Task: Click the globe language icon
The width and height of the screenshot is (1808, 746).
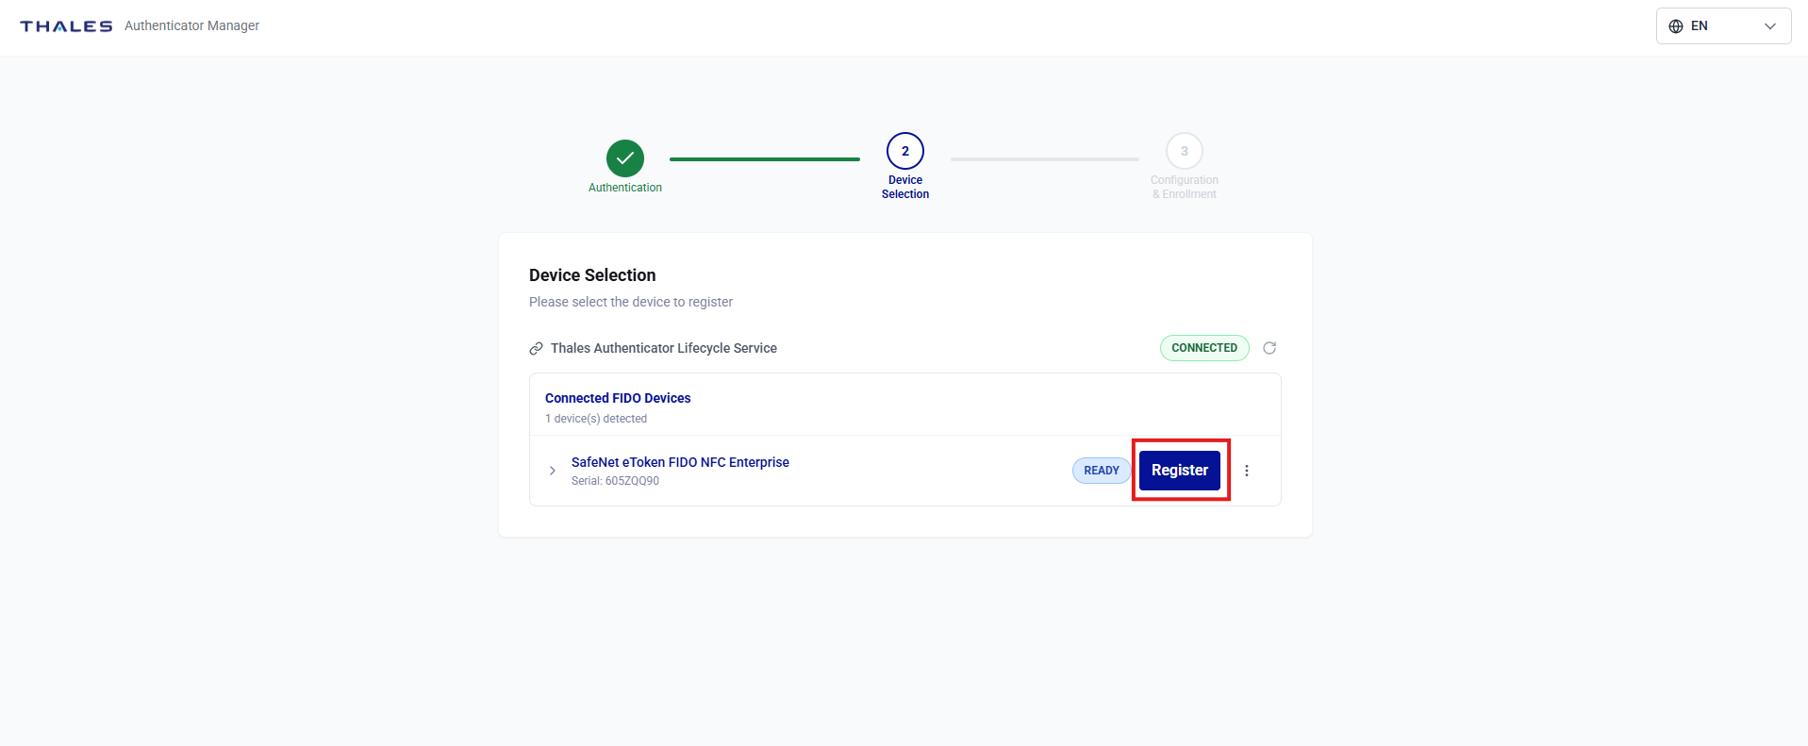Action: pyautogui.click(x=1676, y=26)
